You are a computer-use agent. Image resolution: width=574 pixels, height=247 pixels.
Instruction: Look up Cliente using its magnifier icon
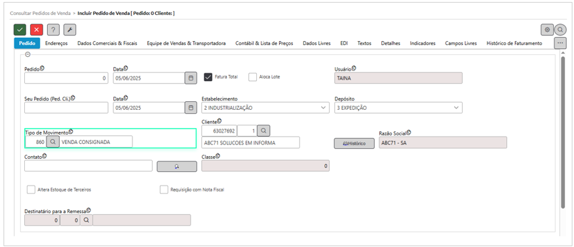coord(263,130)
